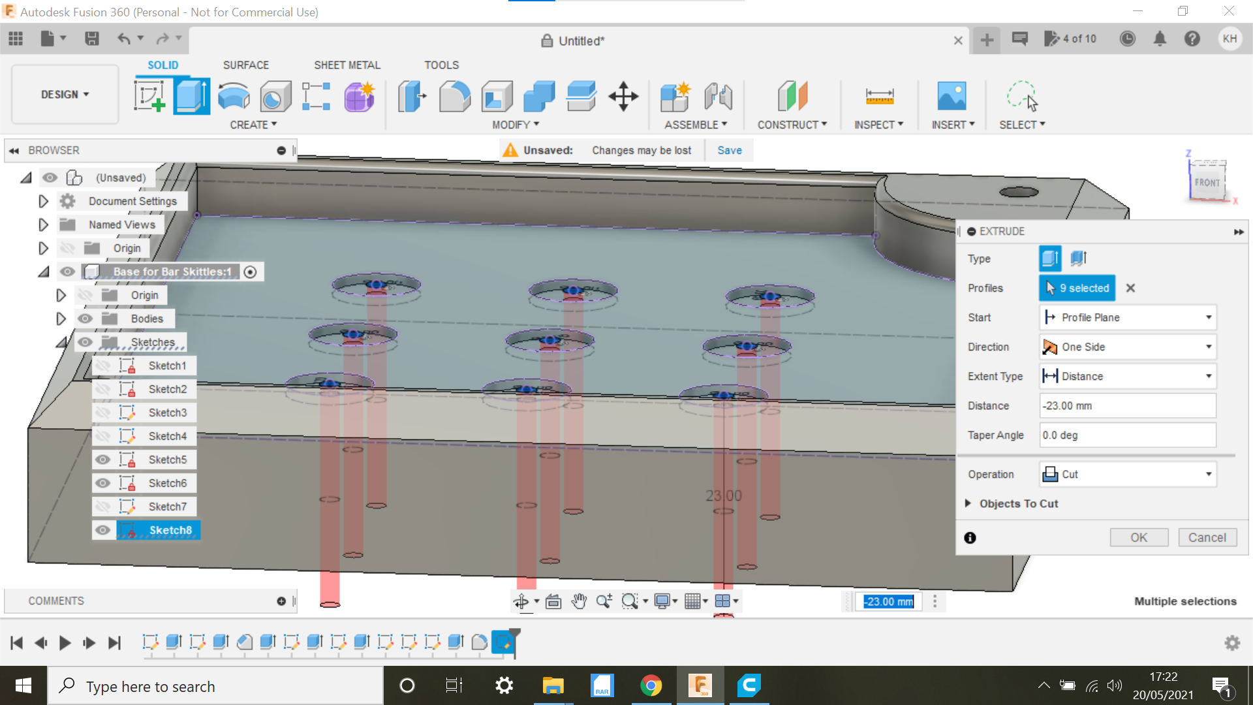Screen dimensions: 1253x705
Task: Click the Distance input field showing -23.00 mm
Action: pyautogui.click(x=1127, y=405)
